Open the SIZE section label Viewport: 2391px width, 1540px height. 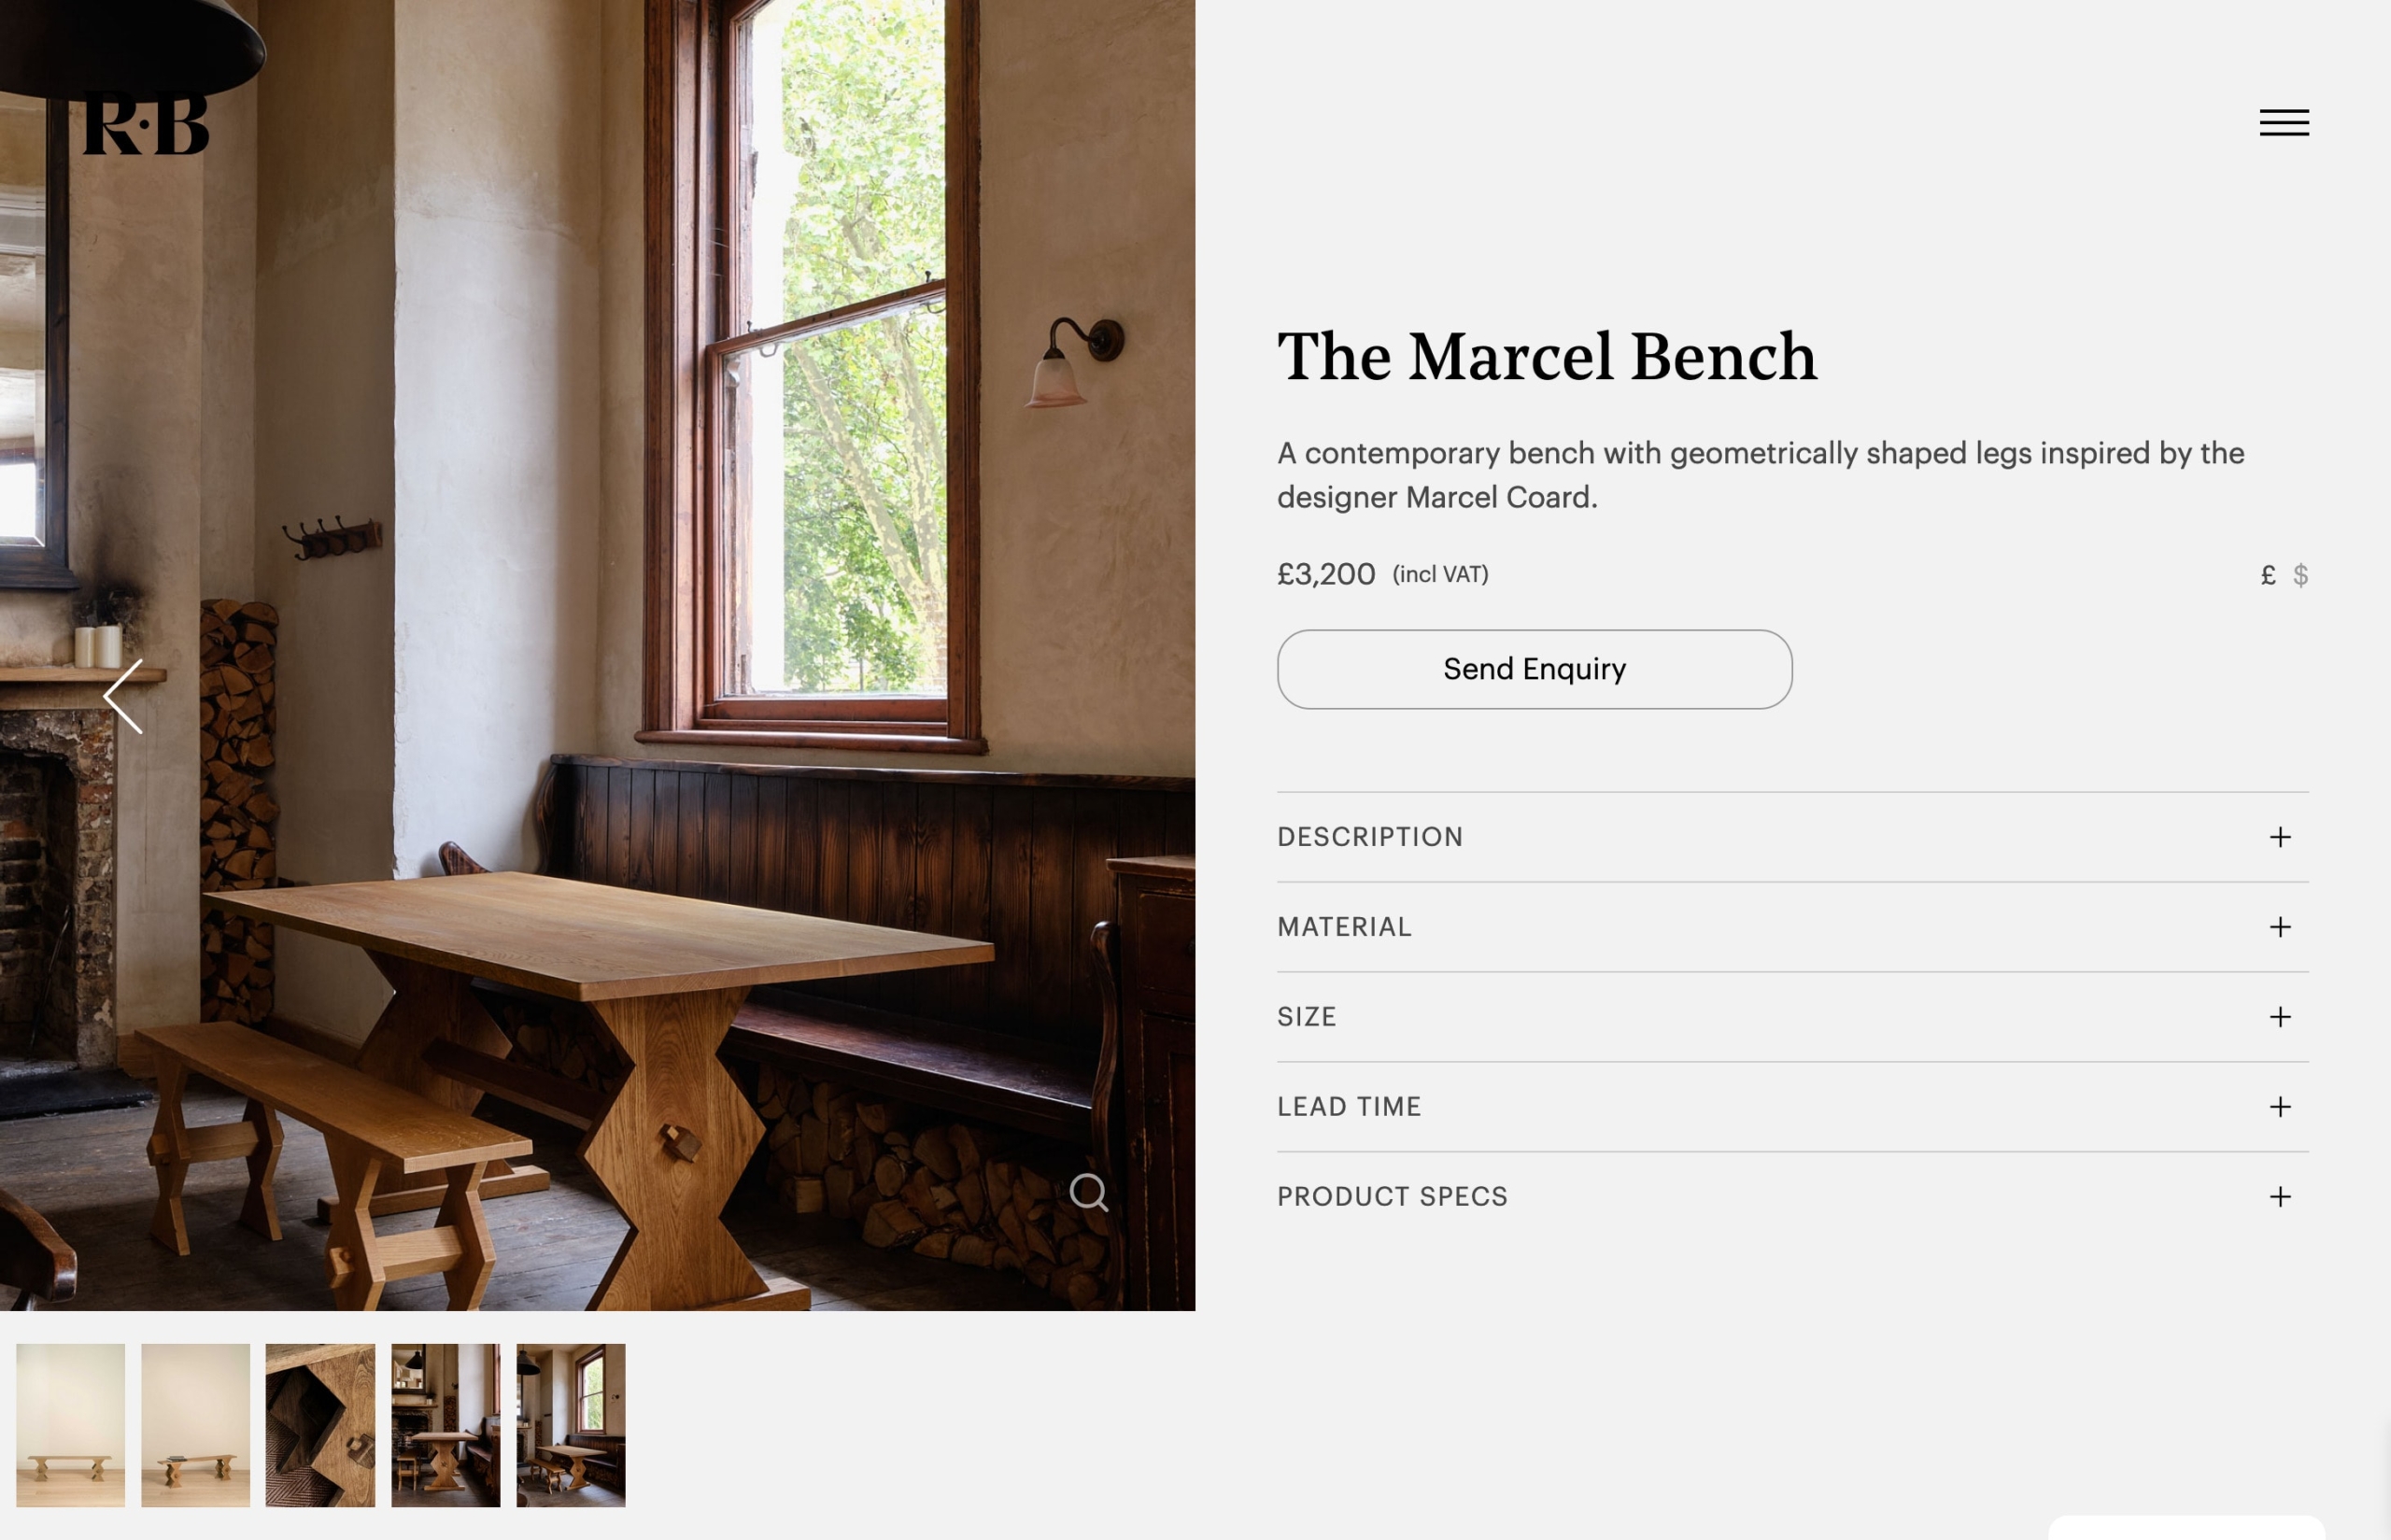pyautogui.click(x=1306, y=1017)
